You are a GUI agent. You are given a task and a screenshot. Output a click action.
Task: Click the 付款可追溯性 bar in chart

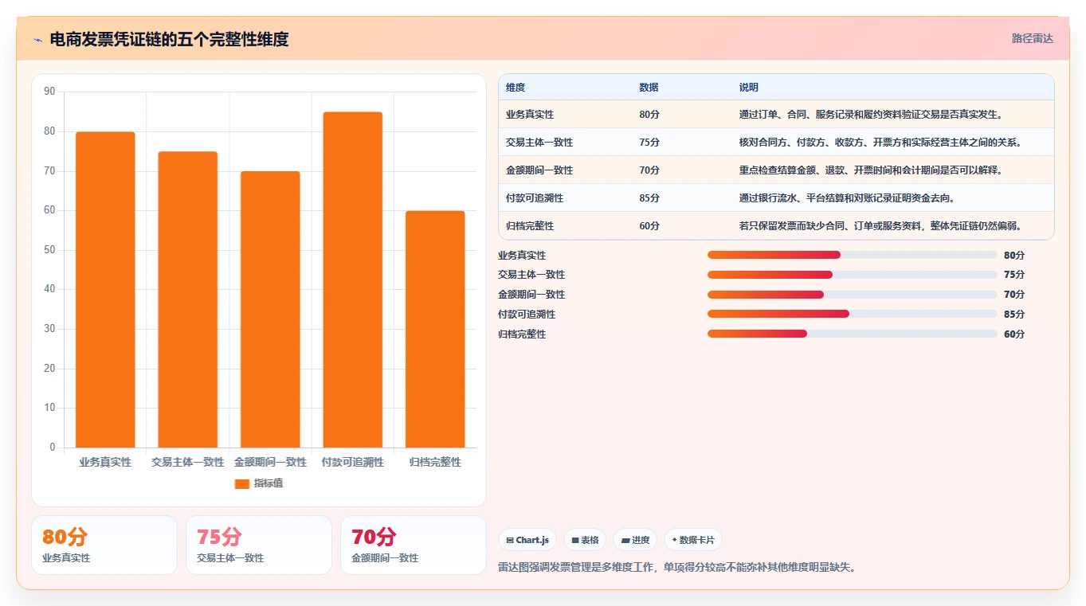(x=352, y=280)
